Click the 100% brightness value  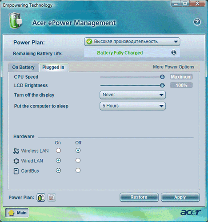pyautogui.click(x=181, y=85)
